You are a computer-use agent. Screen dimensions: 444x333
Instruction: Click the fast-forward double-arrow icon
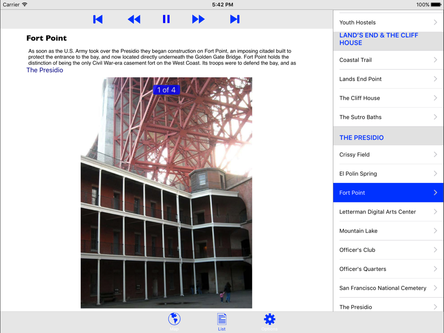[198, 19]
